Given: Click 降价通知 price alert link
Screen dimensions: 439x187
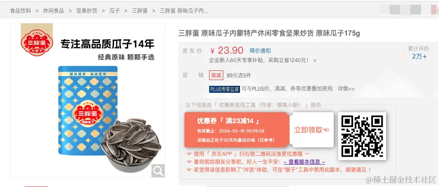Looking at the screenshot, I should point(260,51).
